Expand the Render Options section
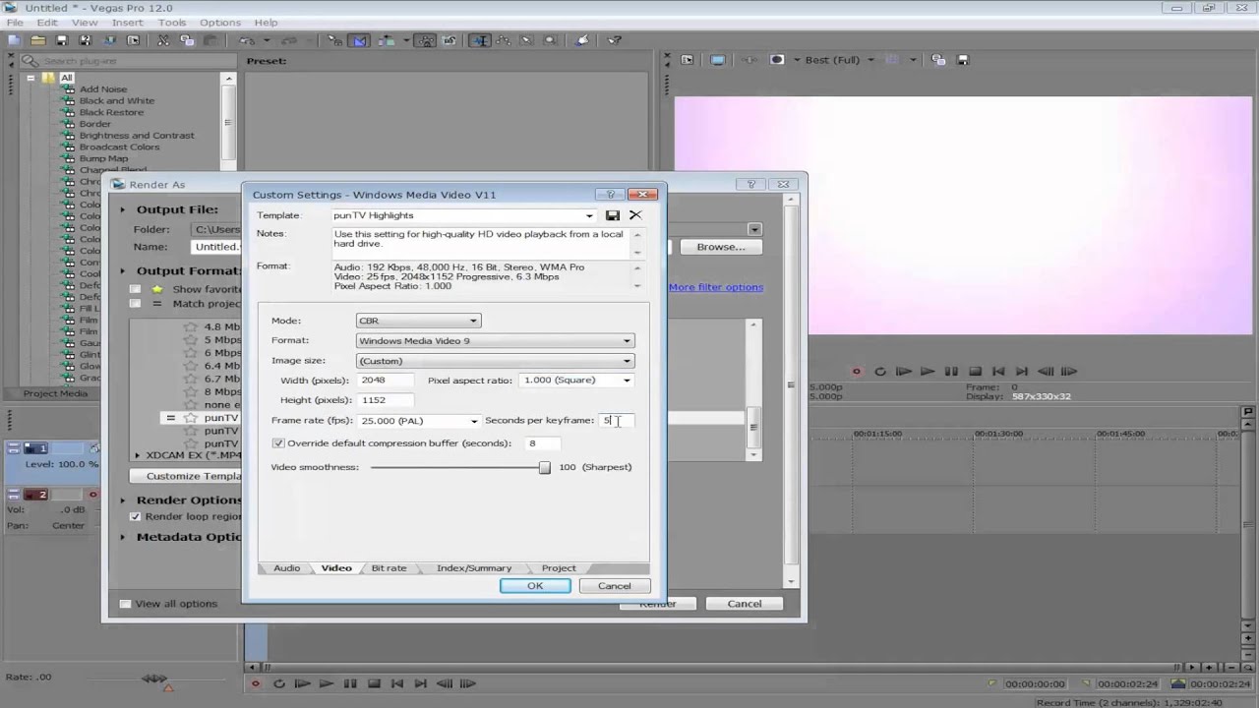The width and height of the screenshot is (1259, 708). pos(123,501)
